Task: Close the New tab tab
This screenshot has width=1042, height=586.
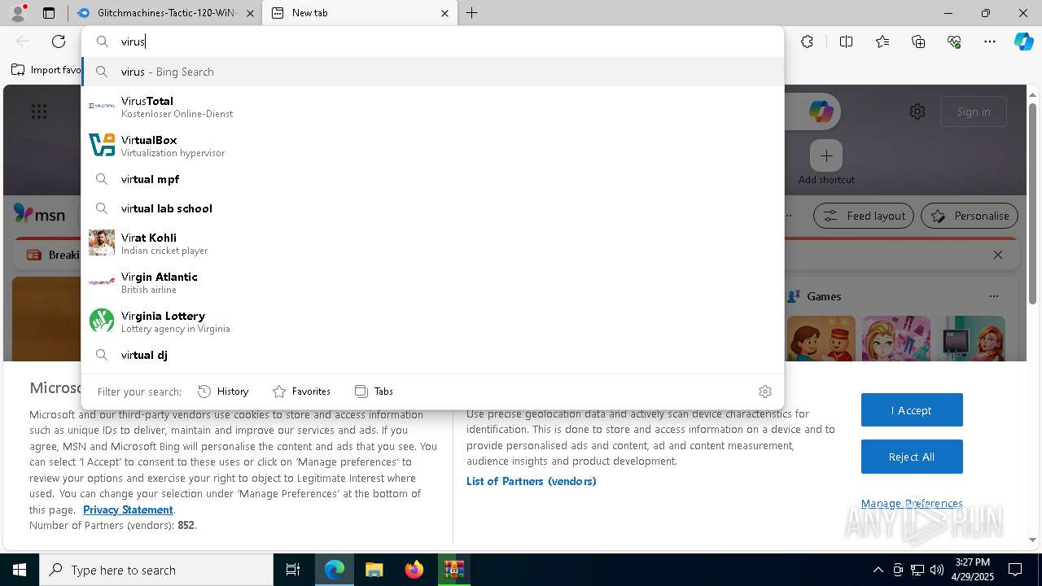Action: (444, 13)
